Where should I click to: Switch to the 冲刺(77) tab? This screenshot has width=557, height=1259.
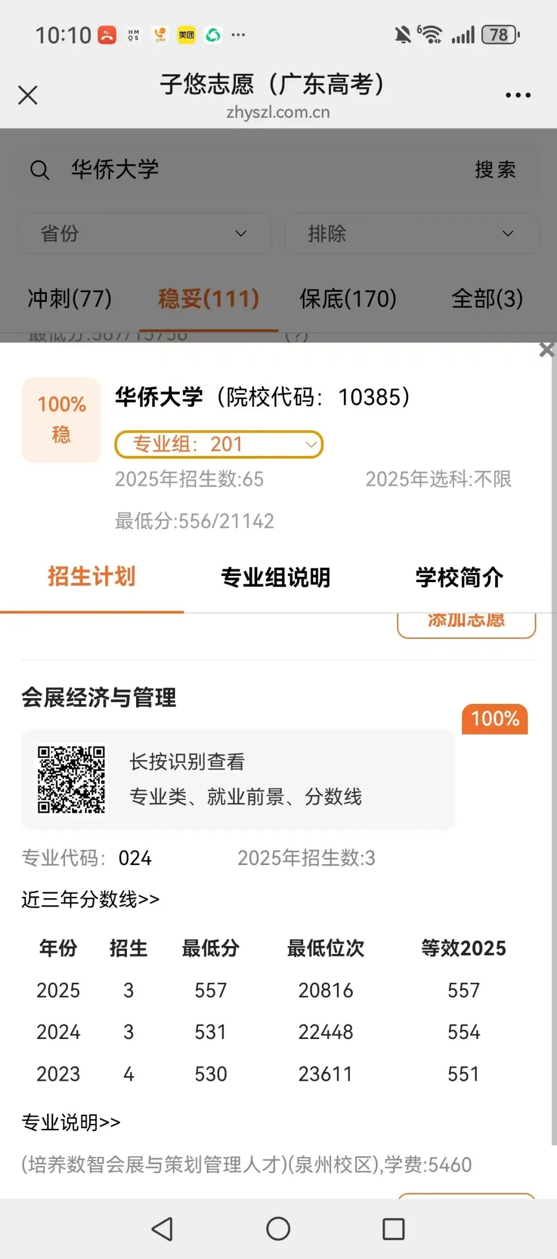click(x=70, y=298)
